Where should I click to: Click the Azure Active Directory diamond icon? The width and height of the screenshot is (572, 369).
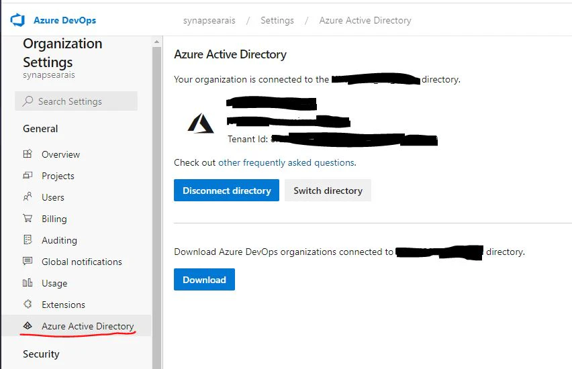(x=28, y=325)
